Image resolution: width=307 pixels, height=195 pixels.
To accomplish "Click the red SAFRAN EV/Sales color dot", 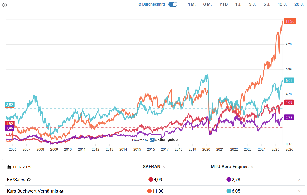I will click(x=151, y=180).
